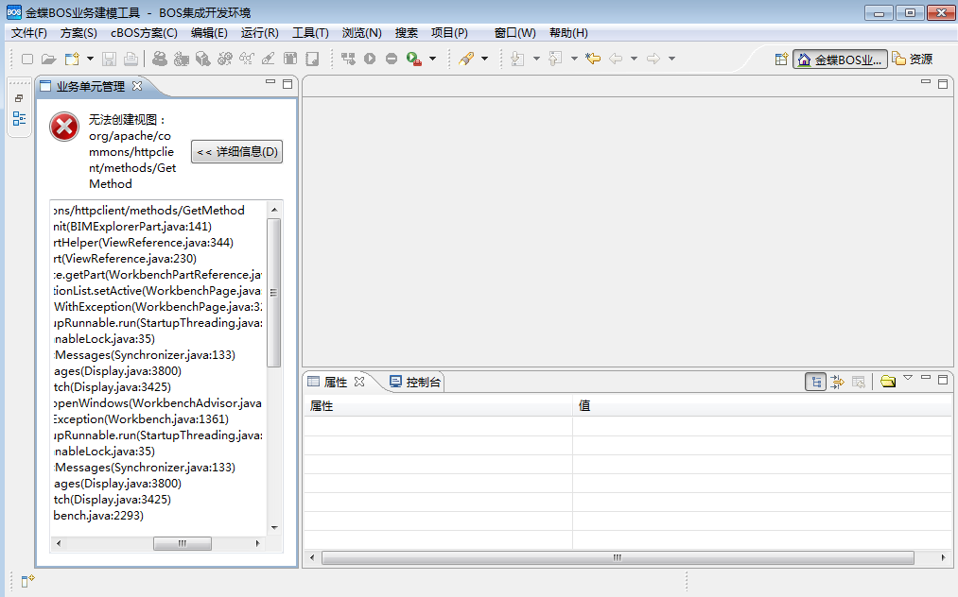Click the 属性 column header in table
Screen dimensions: 958x597
coord(438,406)
